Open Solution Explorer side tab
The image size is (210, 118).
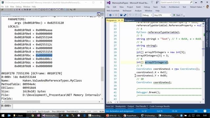point(207,40)
